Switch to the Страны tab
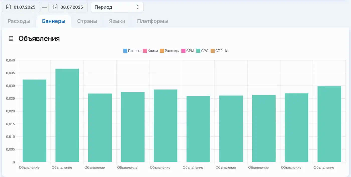 [87, 21]
